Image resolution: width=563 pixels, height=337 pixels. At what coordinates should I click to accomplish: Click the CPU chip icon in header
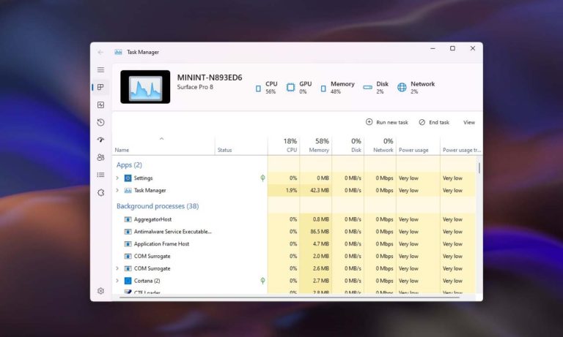pos(258,88)
